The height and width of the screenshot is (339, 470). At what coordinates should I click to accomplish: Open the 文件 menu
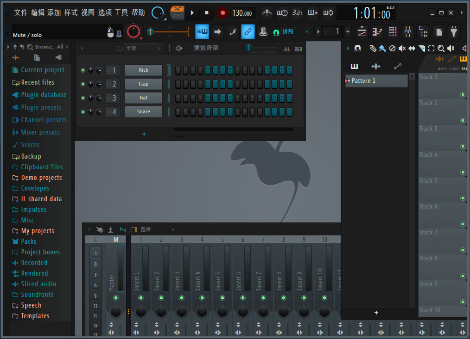(21, 12)
